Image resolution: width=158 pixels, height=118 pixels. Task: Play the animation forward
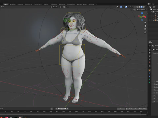click(63, 109)
